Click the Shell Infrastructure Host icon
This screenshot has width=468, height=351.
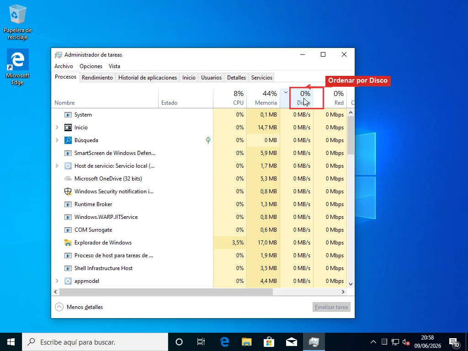click(68, 268)
